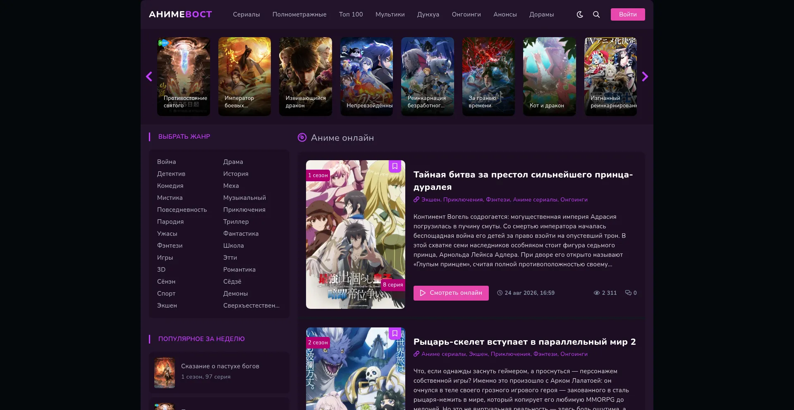
Task: Slide the carousel right with the arrow
Action: (645, 76)
